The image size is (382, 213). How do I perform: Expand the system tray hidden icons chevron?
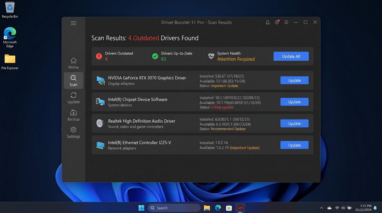[321, 208]
